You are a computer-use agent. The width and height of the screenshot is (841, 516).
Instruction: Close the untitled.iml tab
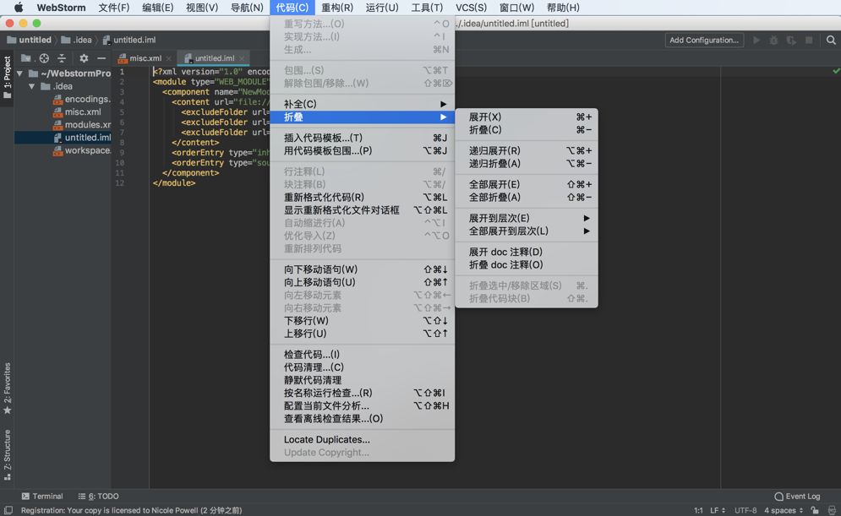242,58
